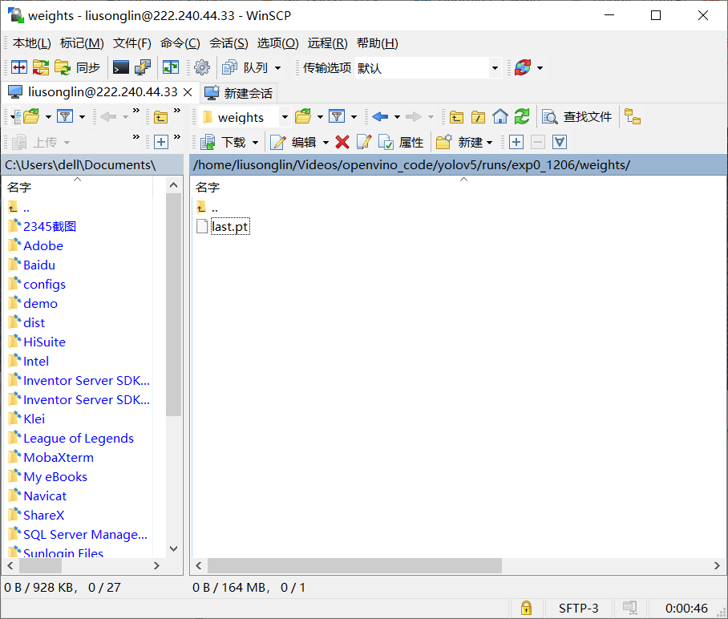Click remote Root Directory folder icon
The width and height of the screenshot is (728, 619).
[478, 116]
